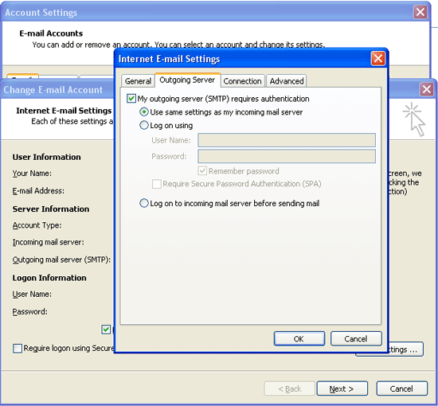438x406 pixels.
Task: Choose Log on to incoming server before sending
Action: [x=144, y=203]
